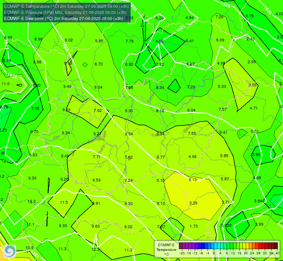Select the ECMWF-E Dew point 2m layer label

click(x=64, y=19)
